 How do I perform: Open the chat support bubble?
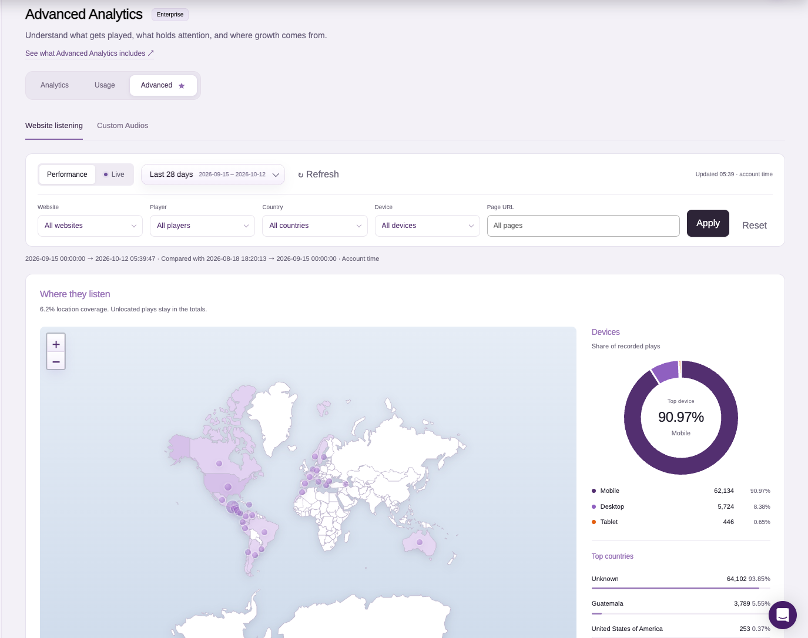(x=783, y=615)
